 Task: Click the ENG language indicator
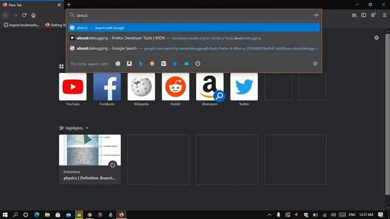[x=352, y=215]
